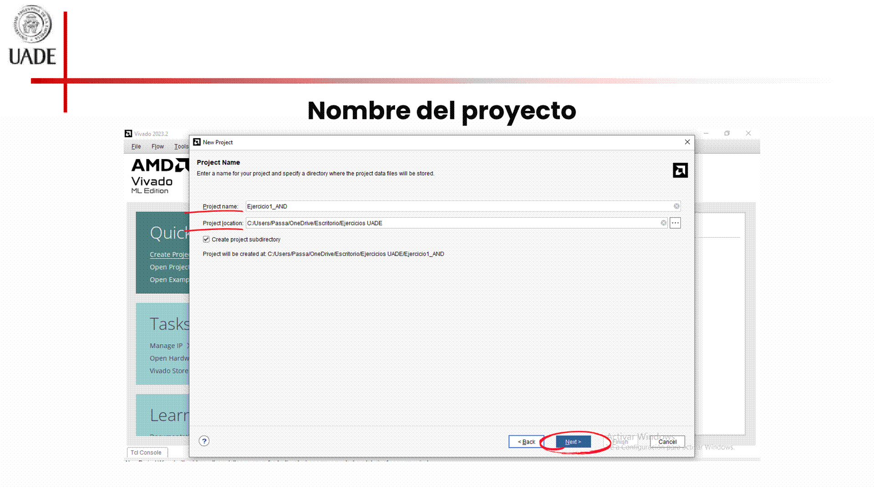Close the New Project dialog

click(x=687, y=142)
